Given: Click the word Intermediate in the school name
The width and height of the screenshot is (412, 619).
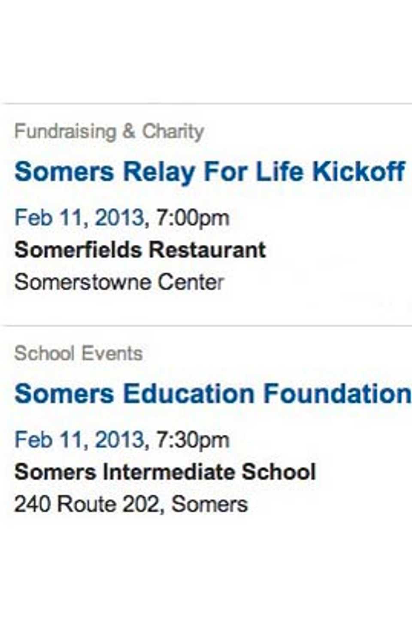Looking at the screenshot, I should pyautogui.click(x=169, y=472).
